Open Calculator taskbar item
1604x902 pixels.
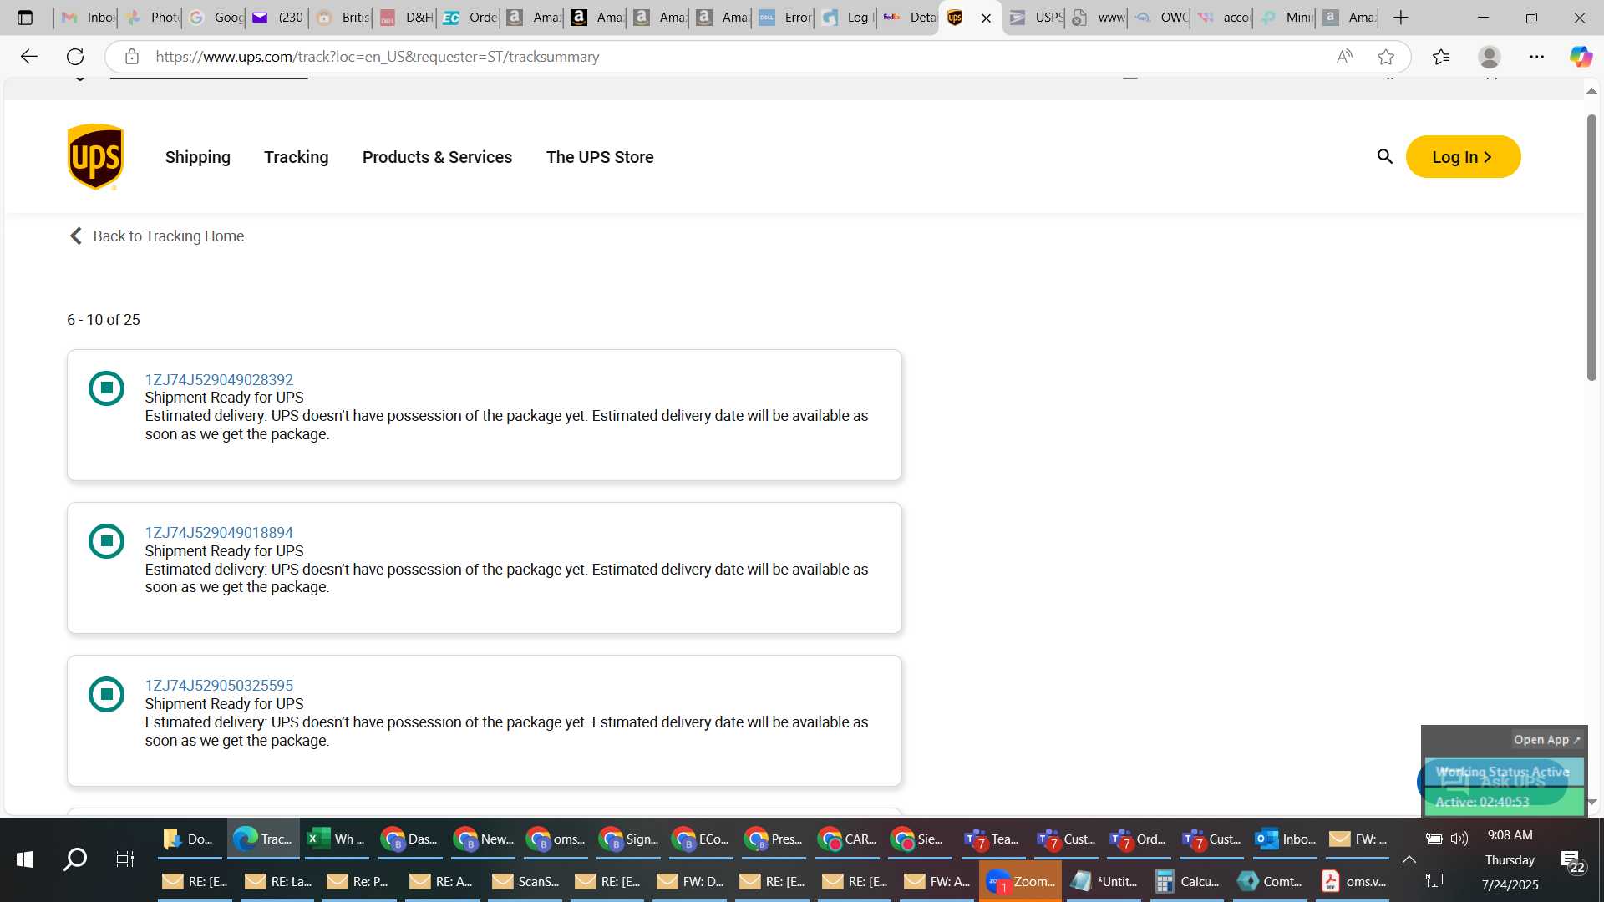pyautogui.click(x=1186, y=881)
